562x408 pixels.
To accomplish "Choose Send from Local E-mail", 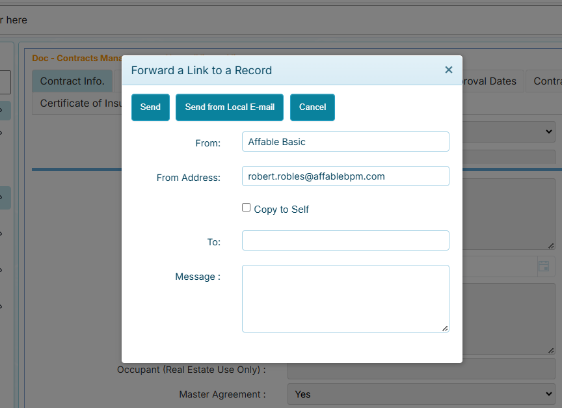I will coord(229,107).
